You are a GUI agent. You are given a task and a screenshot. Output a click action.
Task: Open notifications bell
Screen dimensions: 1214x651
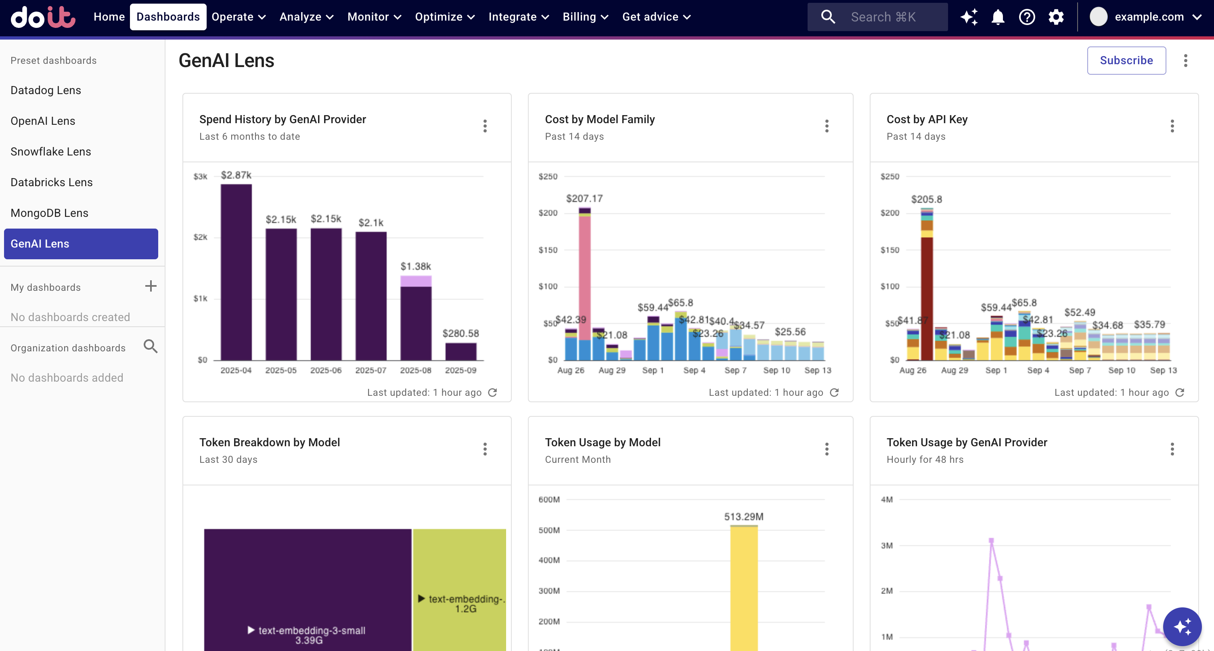(998, 17)
